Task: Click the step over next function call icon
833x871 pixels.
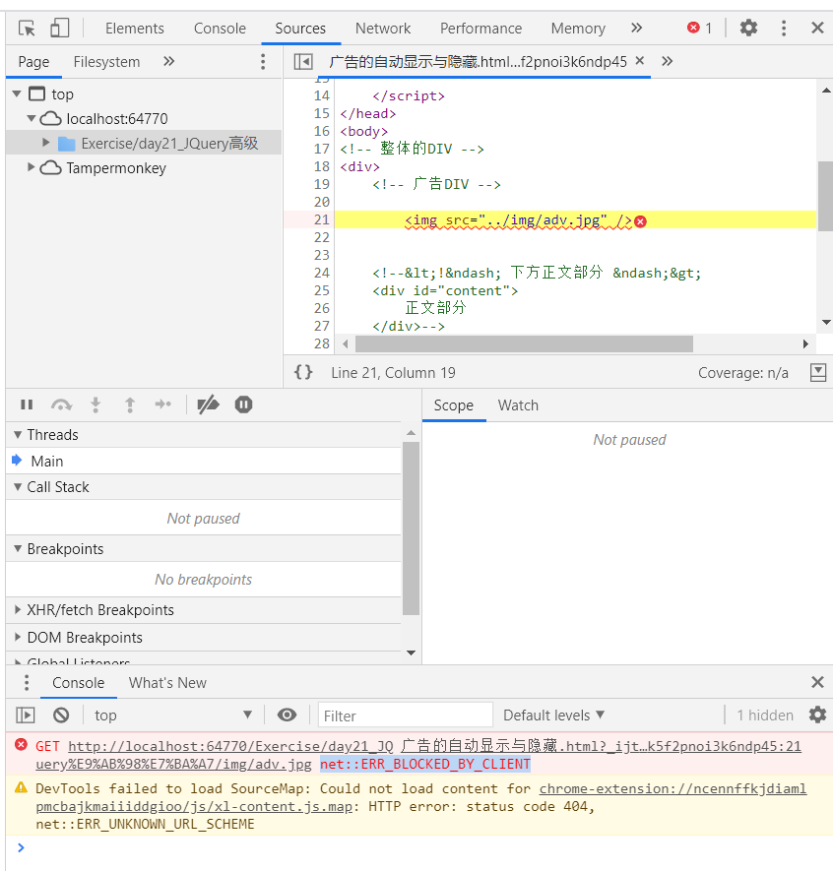Action: [x=60, y=404]
